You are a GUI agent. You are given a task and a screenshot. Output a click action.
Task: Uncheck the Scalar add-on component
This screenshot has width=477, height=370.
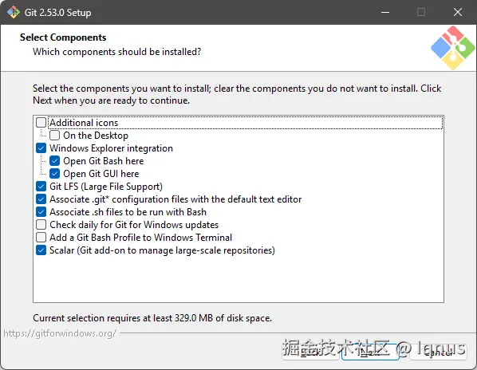[x=41, y=250]
